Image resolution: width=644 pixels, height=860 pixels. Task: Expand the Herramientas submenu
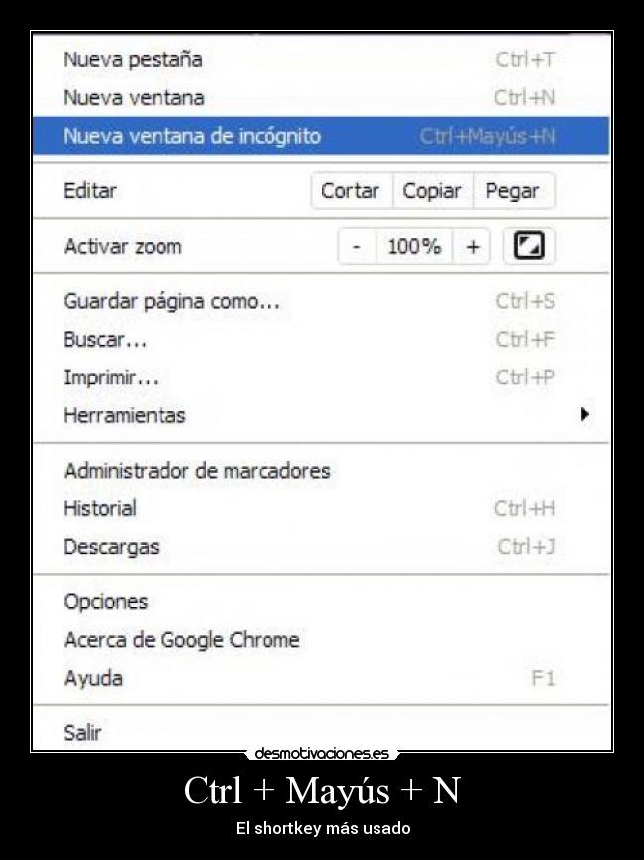click(x=125, y=416)
